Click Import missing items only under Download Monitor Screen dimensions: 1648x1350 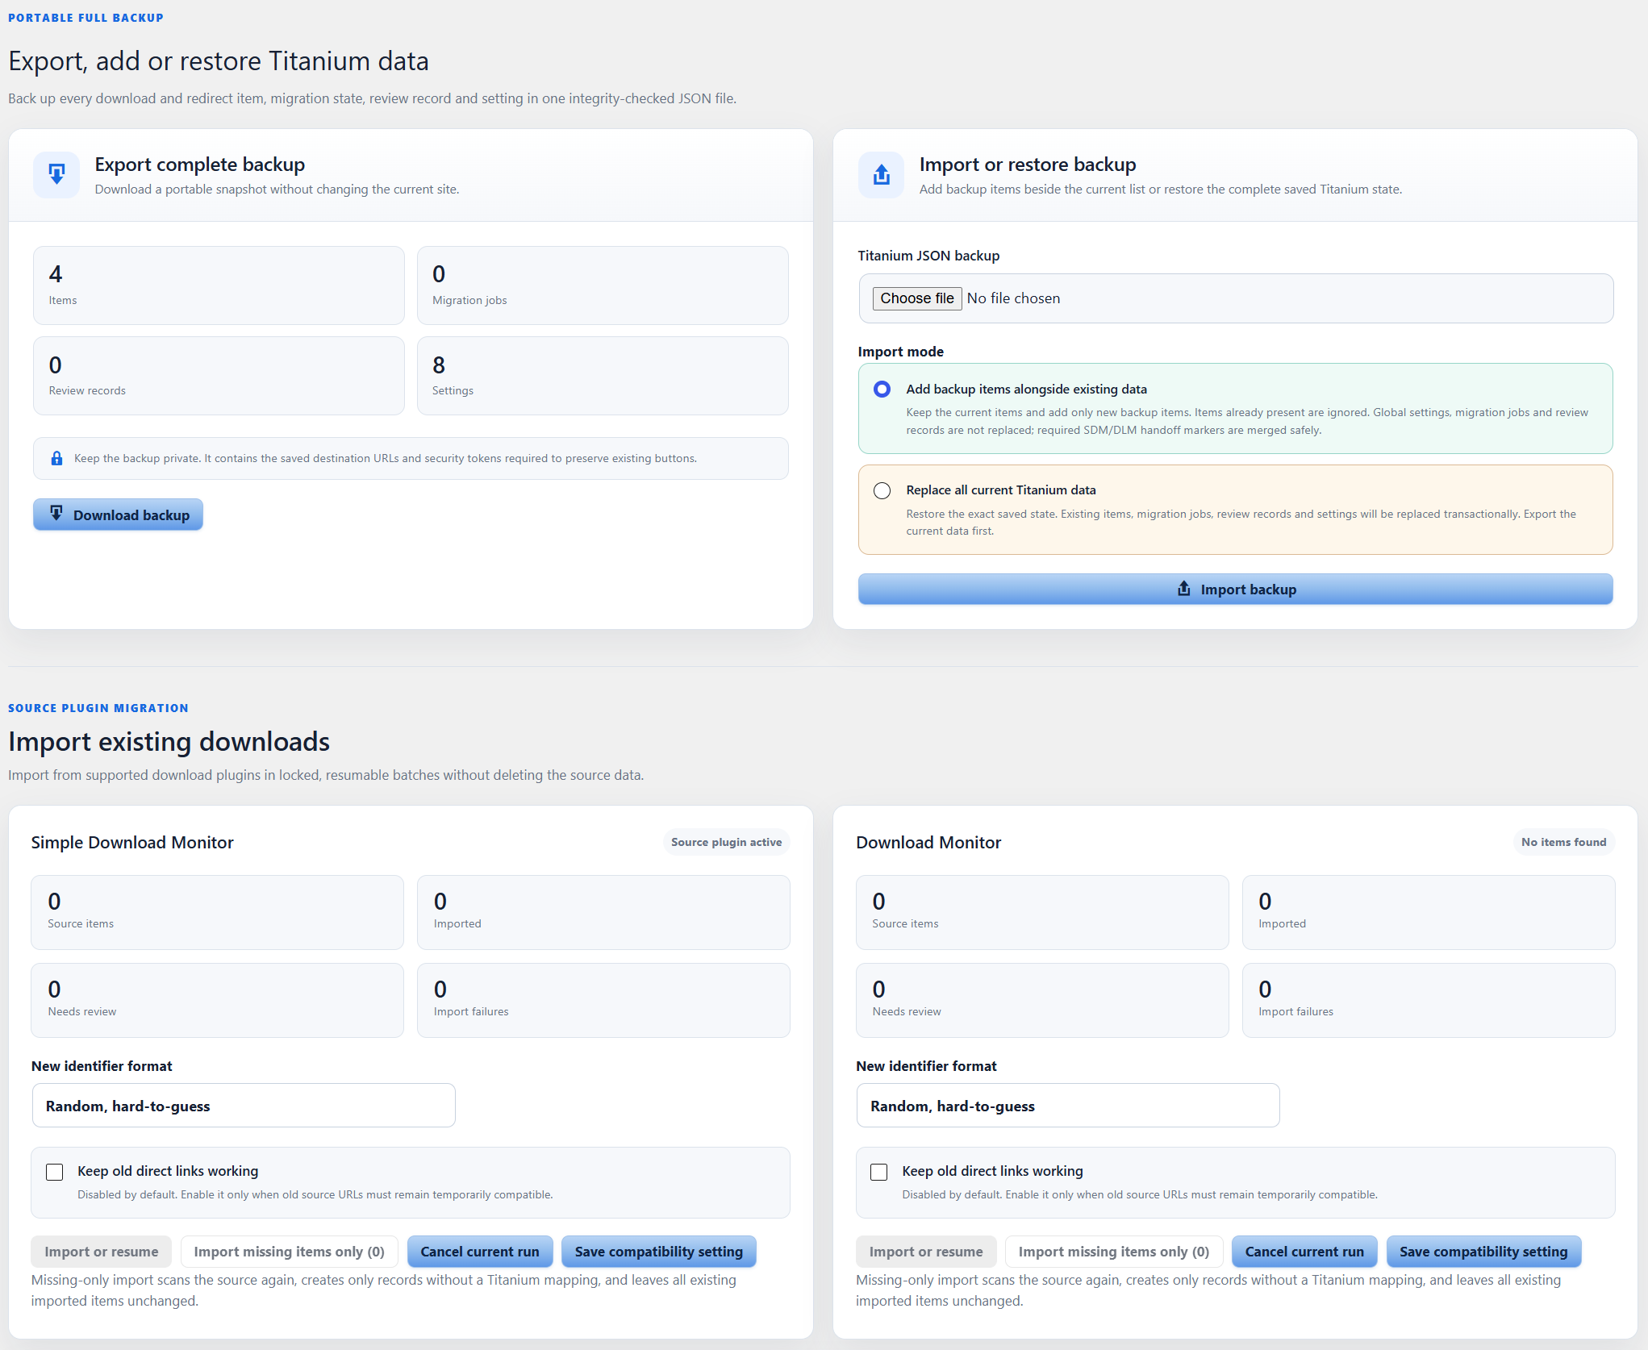tap(1114, 1252)
